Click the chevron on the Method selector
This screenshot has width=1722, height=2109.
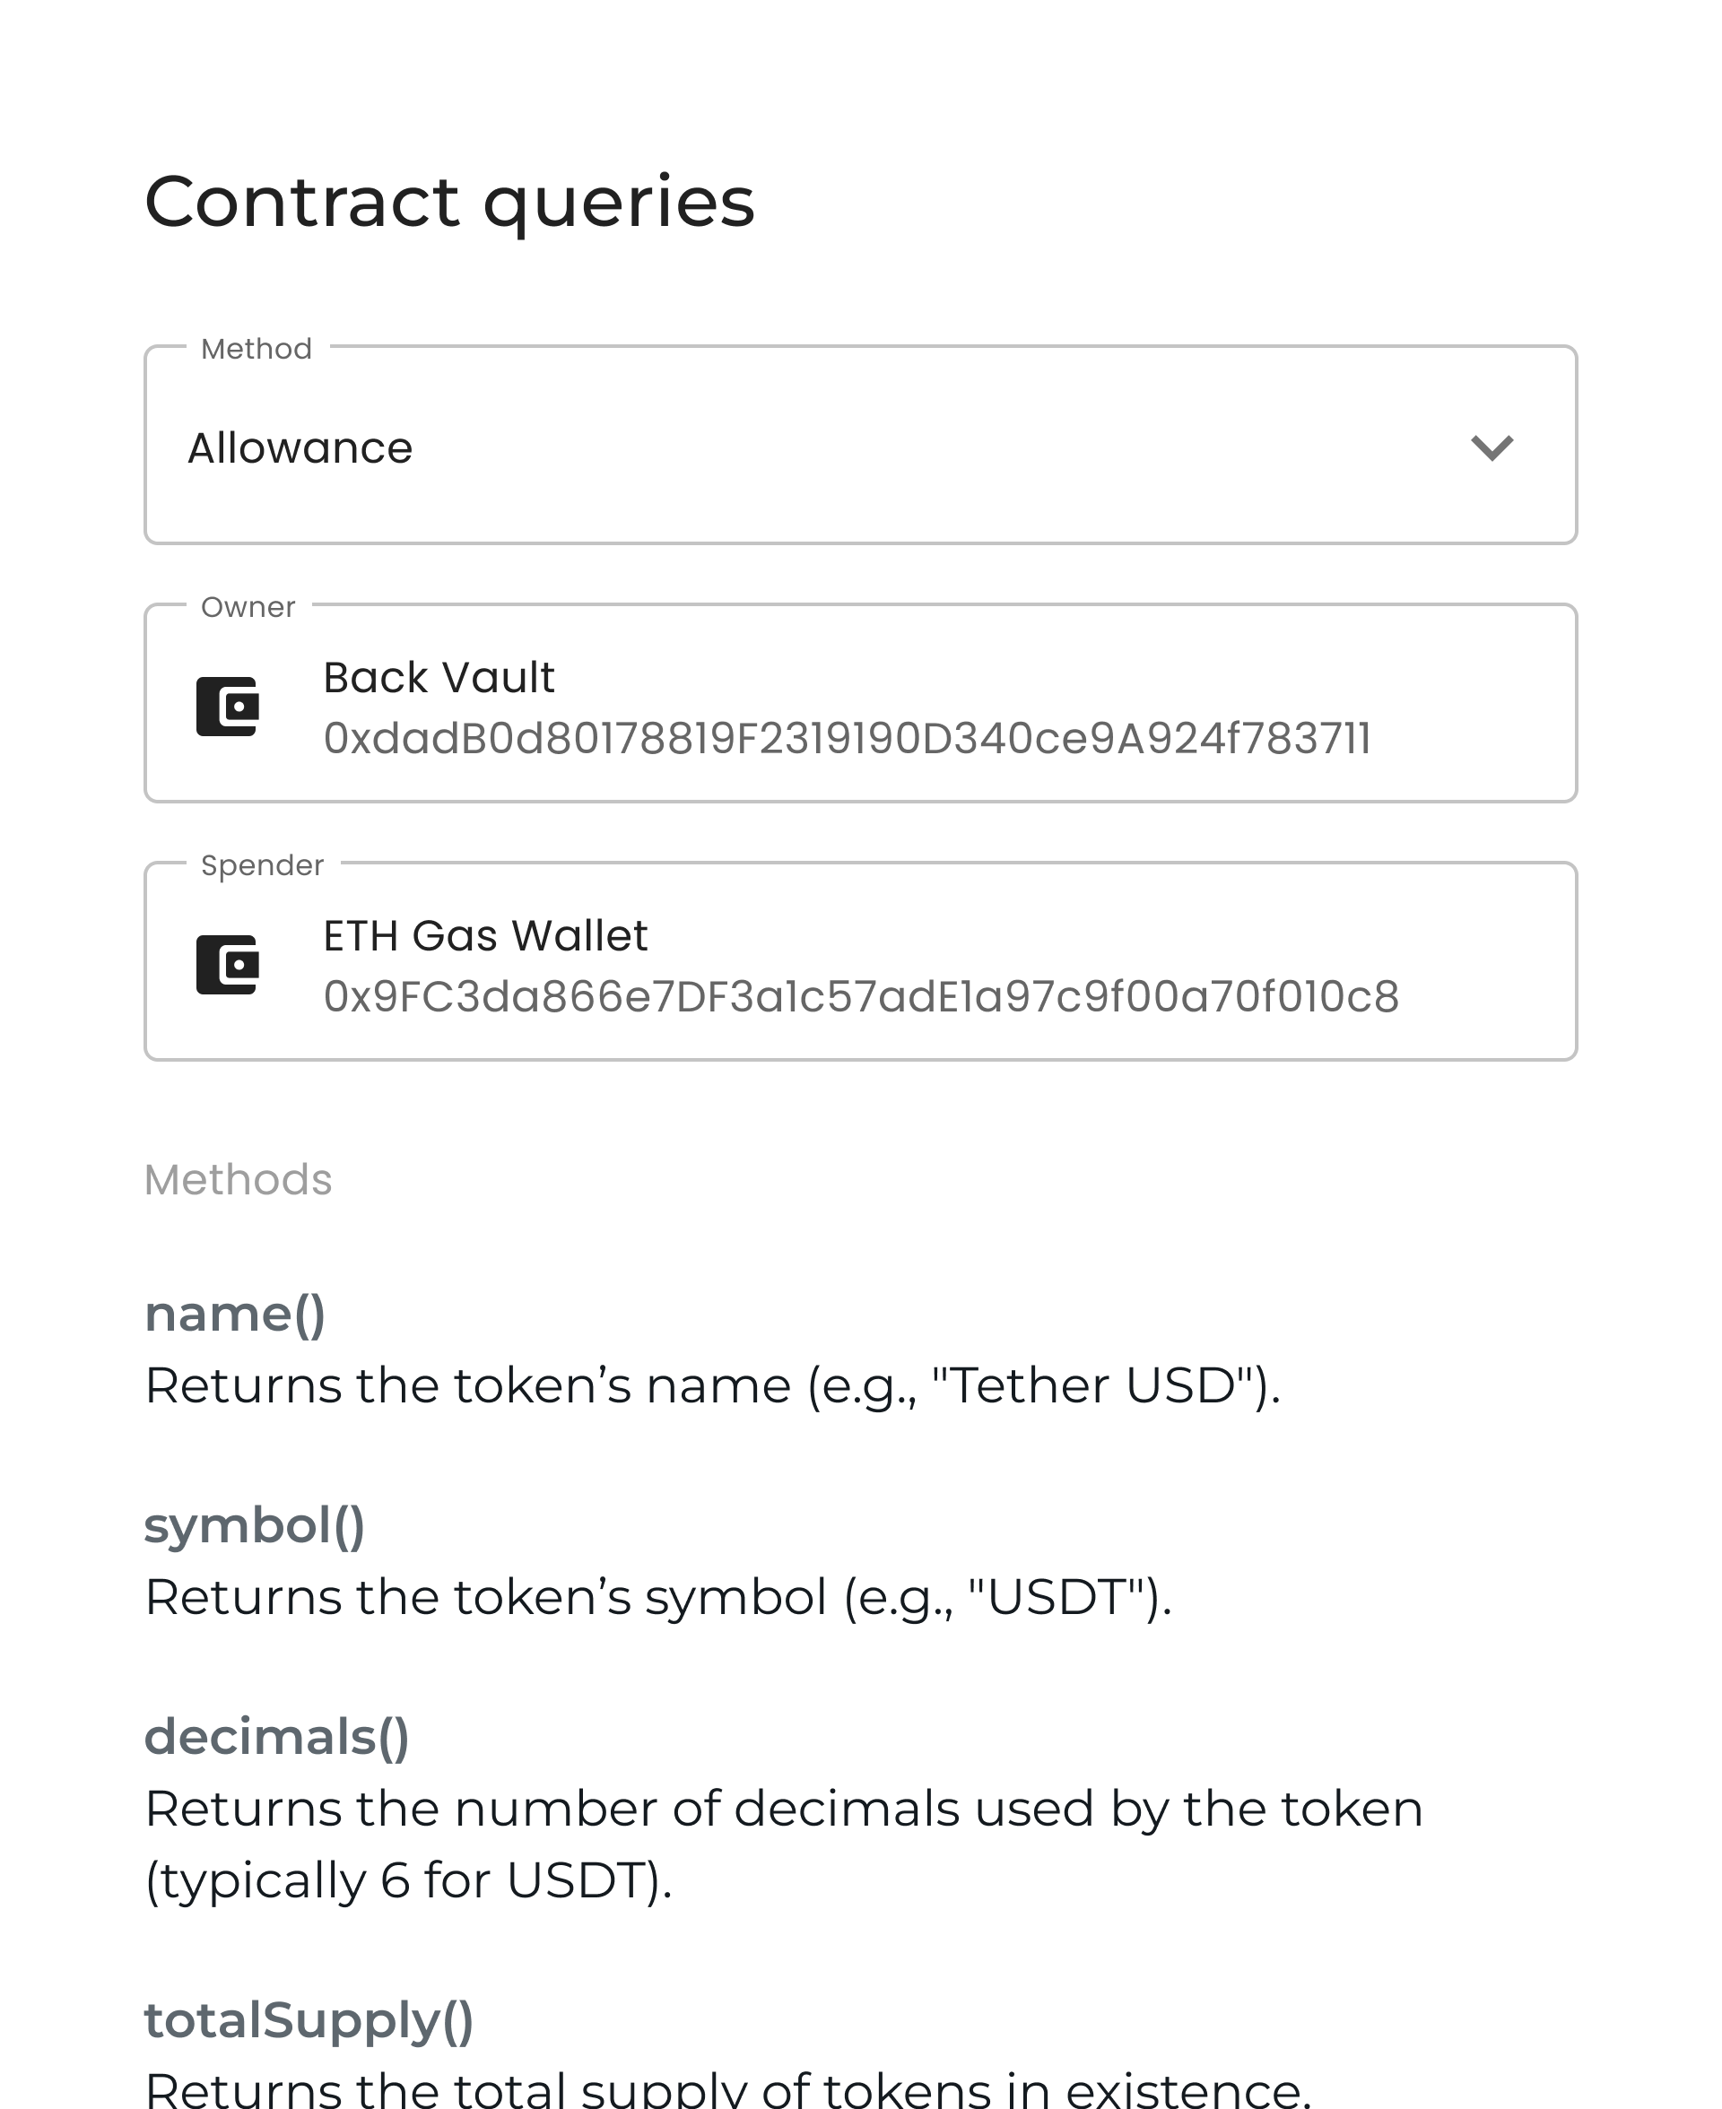[x=1494, y=448]
